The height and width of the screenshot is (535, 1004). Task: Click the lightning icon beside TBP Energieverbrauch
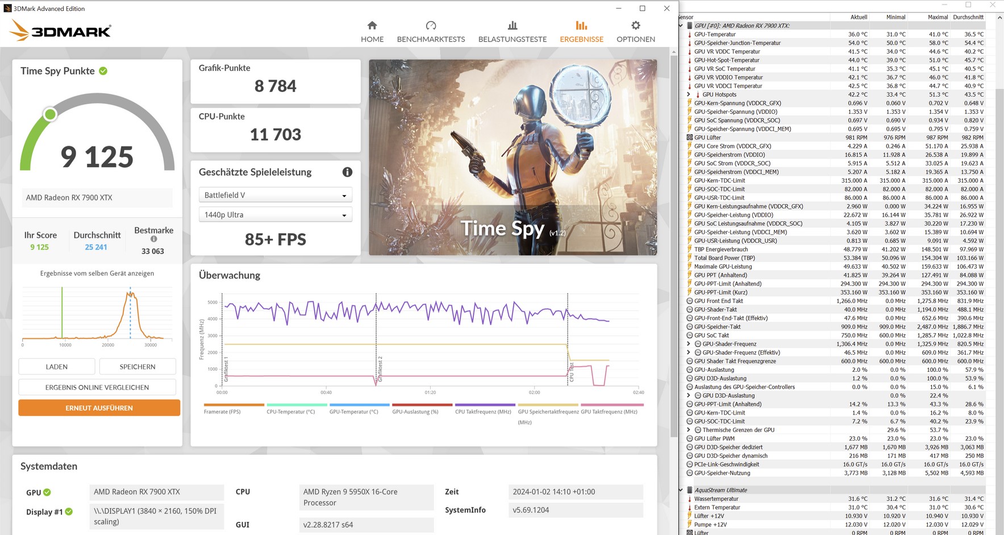point(690,249)
